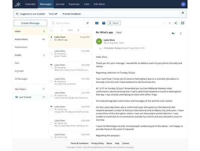Select the Action Items folder
Image resolution: width=200 pixels, height=151 pixels.
pos(30,39)
